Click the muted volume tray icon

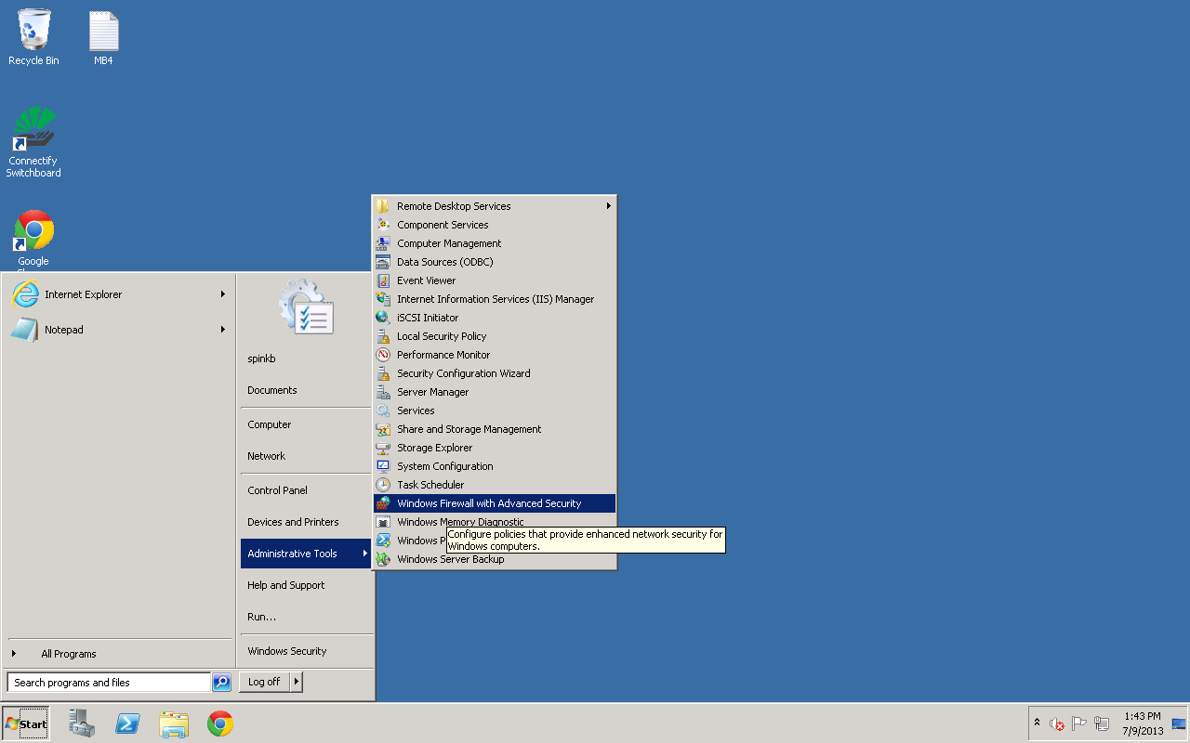pyautogui.click(x=1057, y=723)
